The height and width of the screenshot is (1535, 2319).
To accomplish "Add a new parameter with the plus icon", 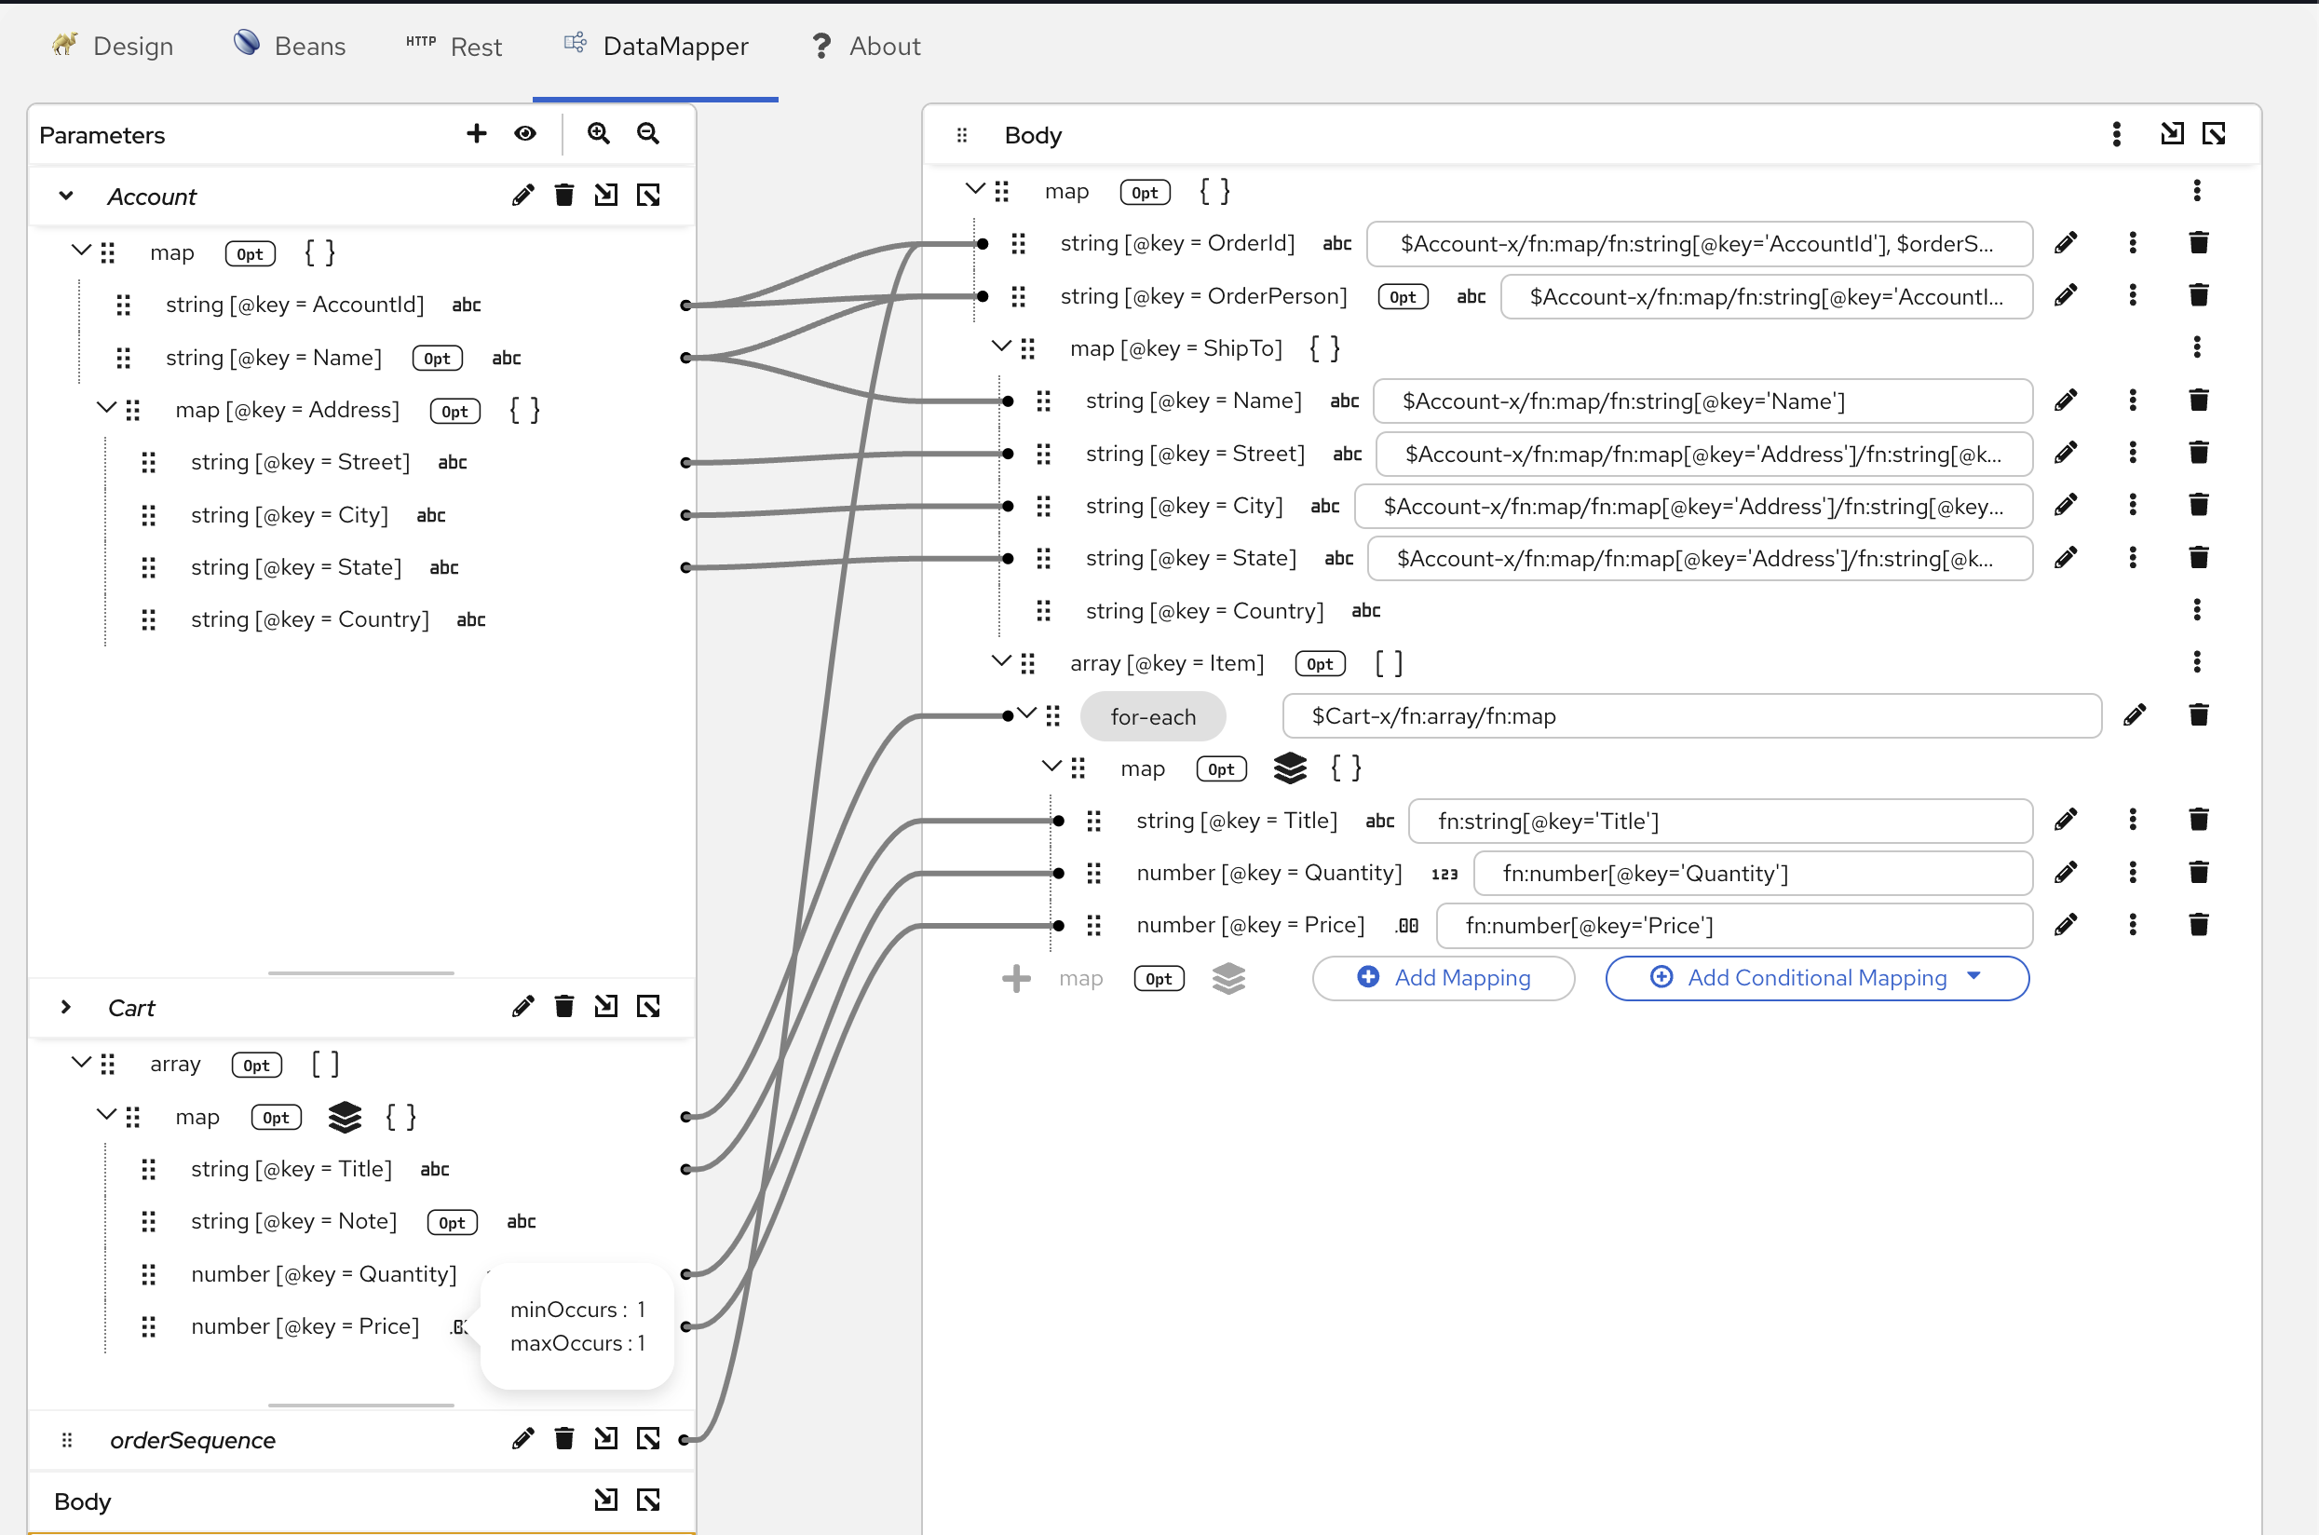I will (477, 133).
